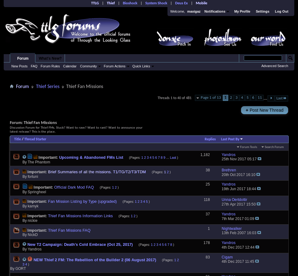Expand the Quick Links menu
This screenshot has height=276, width=298.
point(143,66)
